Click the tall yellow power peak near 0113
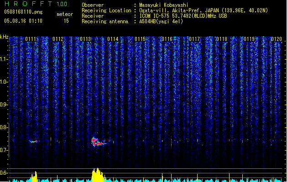Viewport: 287px width, 182px height. point(98,175)
